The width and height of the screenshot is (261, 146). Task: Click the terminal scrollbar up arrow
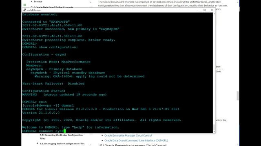tap(214, 14)
